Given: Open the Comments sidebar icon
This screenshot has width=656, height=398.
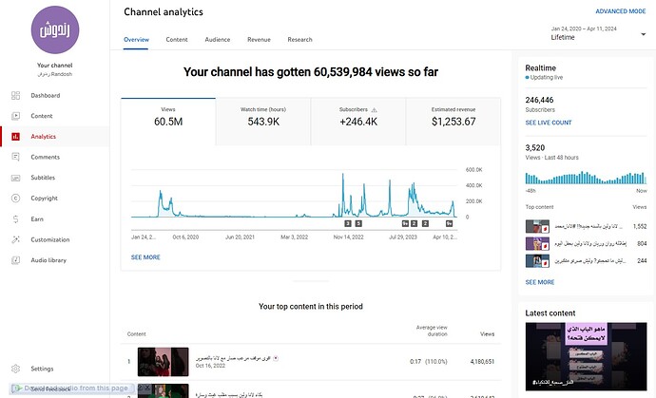Looking at the screenshot, I should [x=16, y=157].
